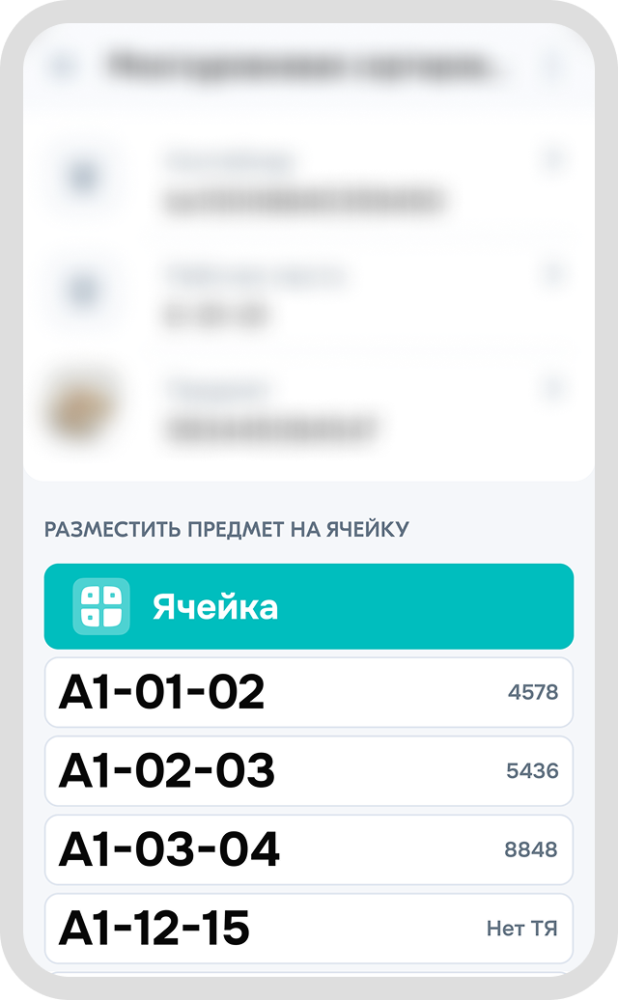Tap the icon at the header's right edge
Image resolution: width=618 pixels, height=1000 pixels.
tap(552, 67)
